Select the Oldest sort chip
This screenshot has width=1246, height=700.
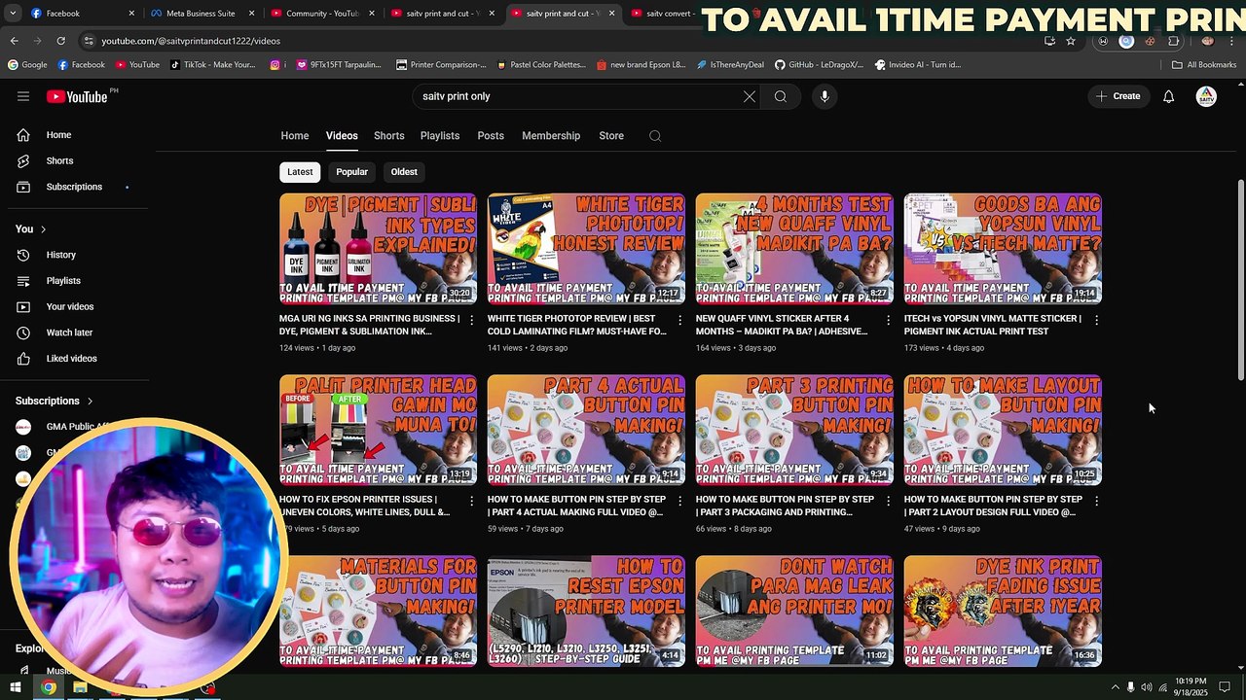[404, 172]
